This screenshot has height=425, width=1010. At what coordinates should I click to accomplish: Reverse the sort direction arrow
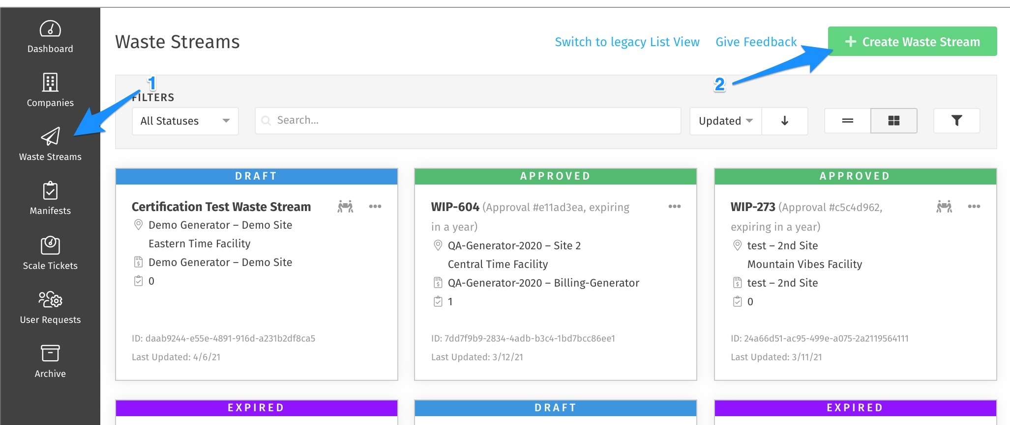(x=785, y=121)
